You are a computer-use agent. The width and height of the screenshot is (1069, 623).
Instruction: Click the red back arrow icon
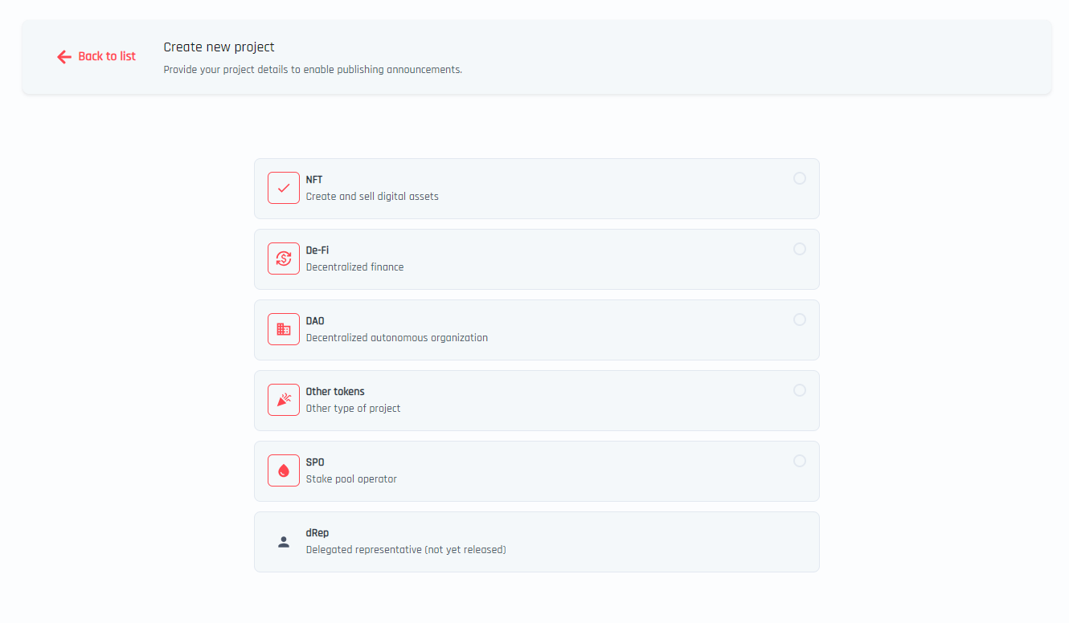tap(64, 56)
